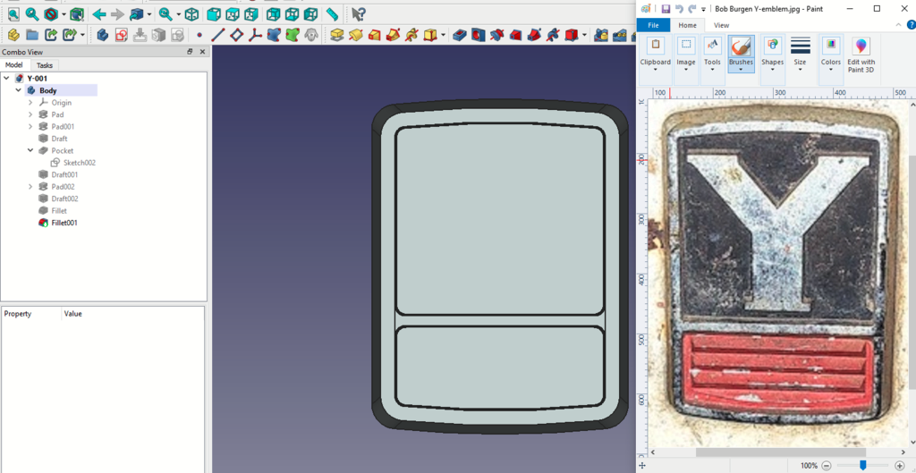Select Draft001 in the model tree
Viewport: 916px width, 473px height.
(x=64, y=174)
